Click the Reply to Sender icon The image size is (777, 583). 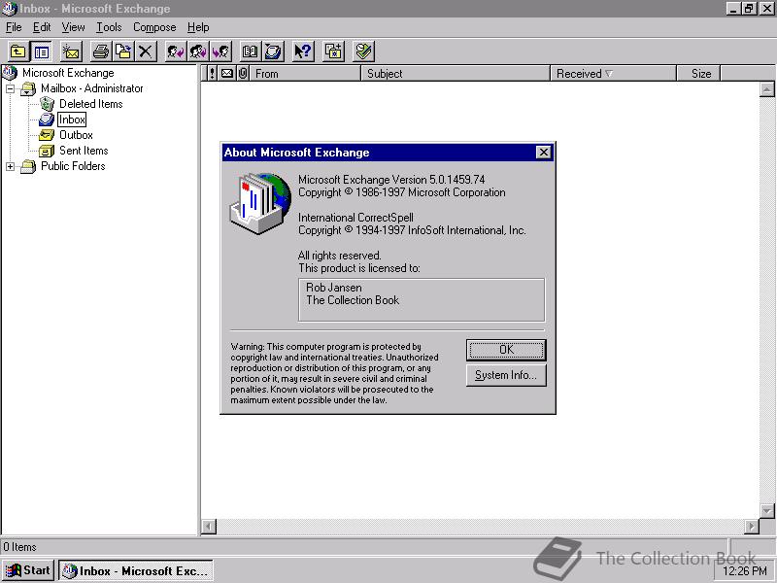(x=176, y=51)
